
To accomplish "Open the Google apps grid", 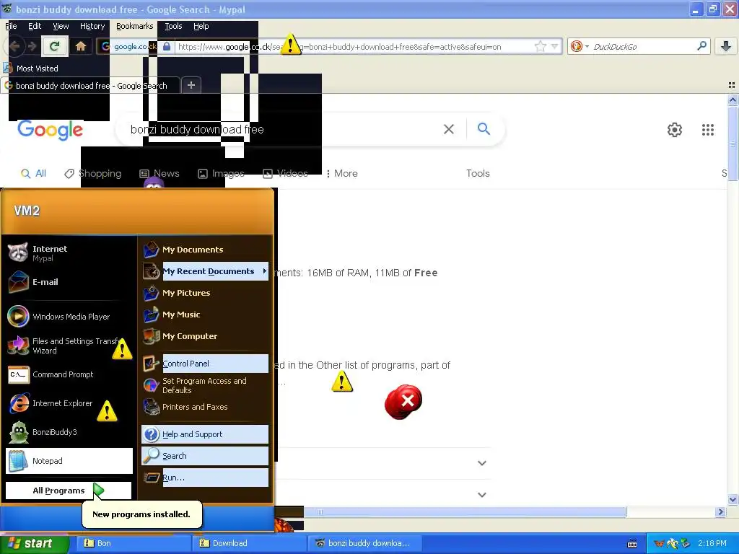I will pos(707,130).
